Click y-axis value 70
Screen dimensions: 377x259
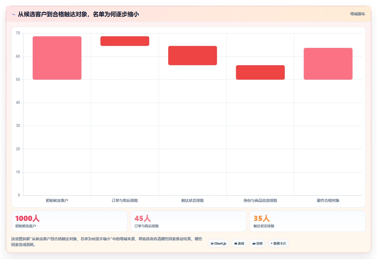(x=18, y=33)
